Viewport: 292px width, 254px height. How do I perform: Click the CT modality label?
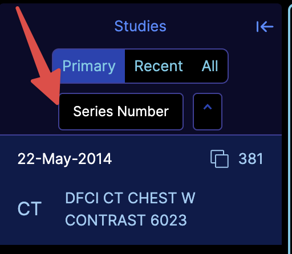(x=30, y=208)
